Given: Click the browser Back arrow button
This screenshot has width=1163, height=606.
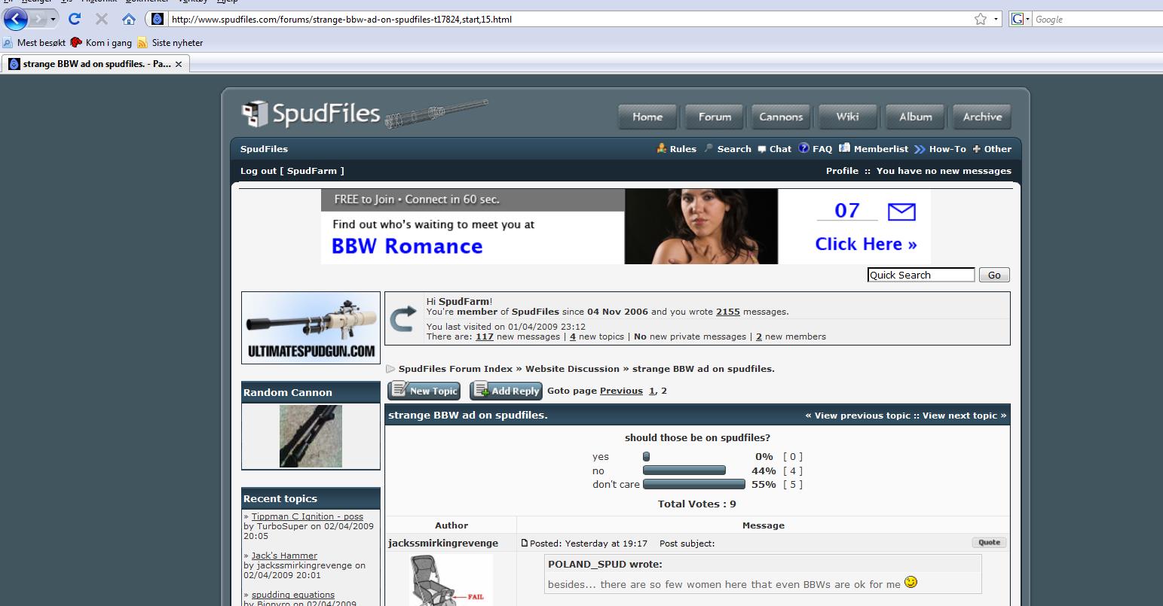Looking at the screenshot, I should click(17, 19).
